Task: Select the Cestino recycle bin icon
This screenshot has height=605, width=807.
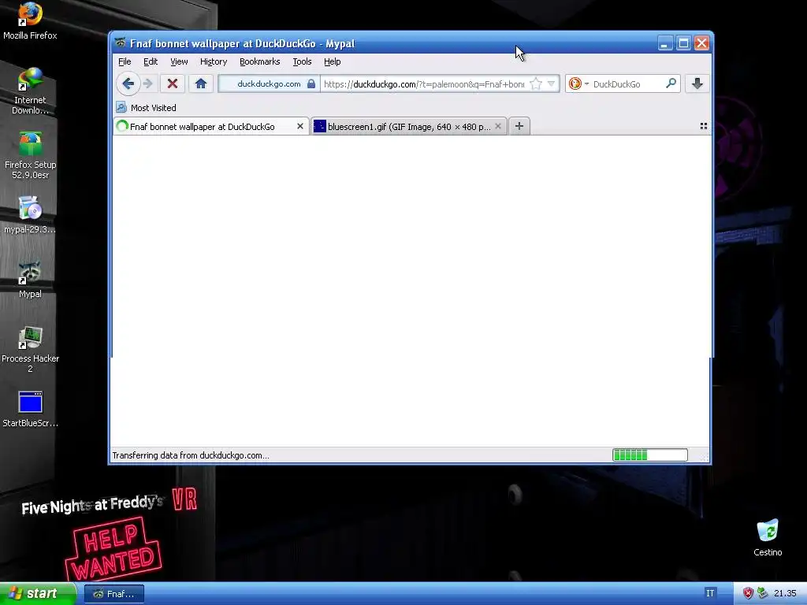Action: tap(768, 538)
